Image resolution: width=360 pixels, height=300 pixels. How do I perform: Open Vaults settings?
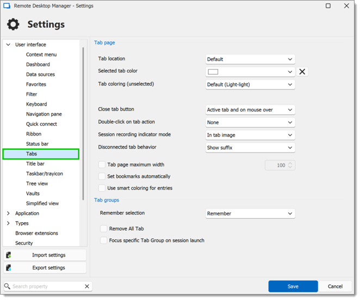[33, 194]
